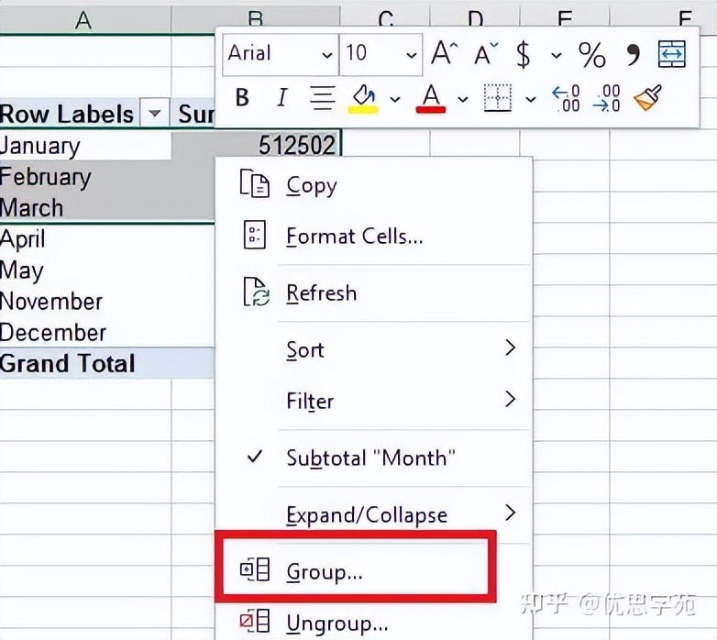Screen dimensions: 717x640
Task: Select the Grand Total cell
Action: point(85,363)
